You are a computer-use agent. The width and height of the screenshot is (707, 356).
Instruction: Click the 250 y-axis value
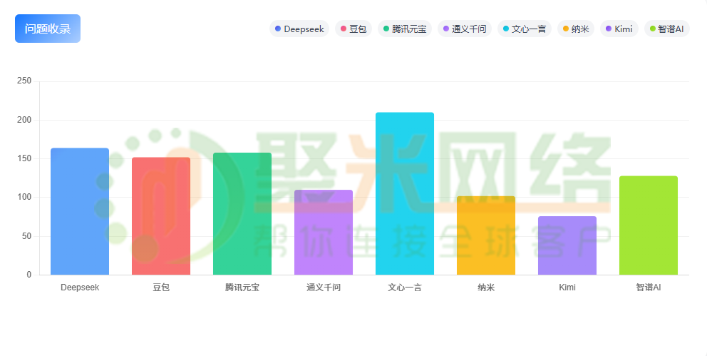(x=24, y=81)
